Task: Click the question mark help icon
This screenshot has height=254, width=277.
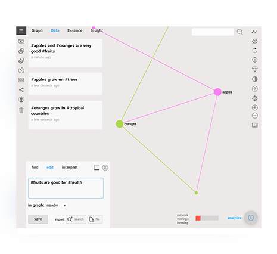Action: (255, 89)
